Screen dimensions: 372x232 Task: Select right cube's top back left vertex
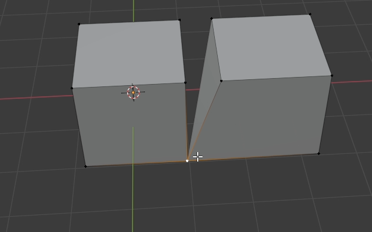coord(212,18)
